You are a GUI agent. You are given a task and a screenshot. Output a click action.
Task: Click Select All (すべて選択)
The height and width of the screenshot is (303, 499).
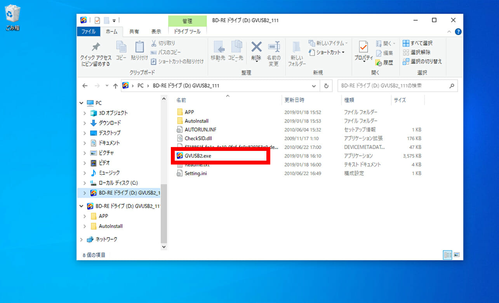tap(418, 43)
